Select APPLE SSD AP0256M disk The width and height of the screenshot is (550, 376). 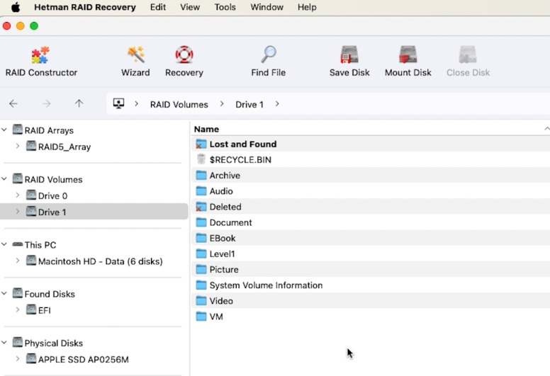(x=84, y=360)
